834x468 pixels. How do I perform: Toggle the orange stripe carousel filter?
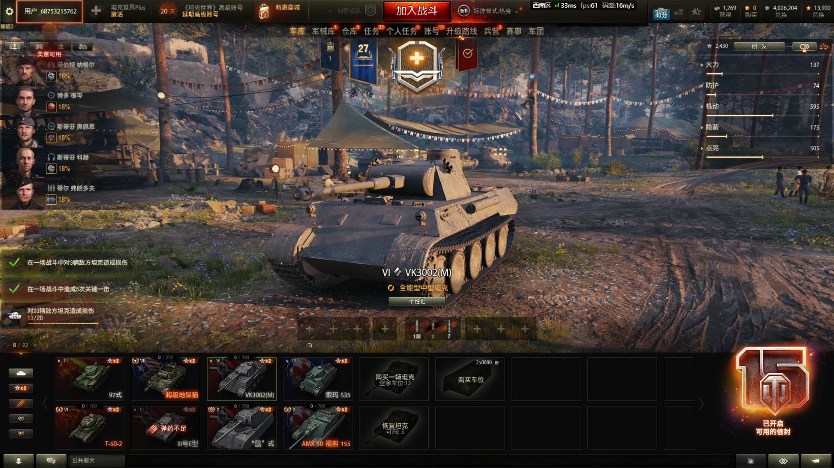coord(21,403)
